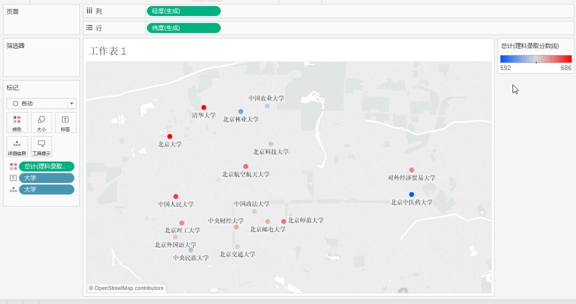Image resolution: width=576 pixels, height=304 pixels.
Task: Click the 北京外国语大学 mark
Action: 175,237
